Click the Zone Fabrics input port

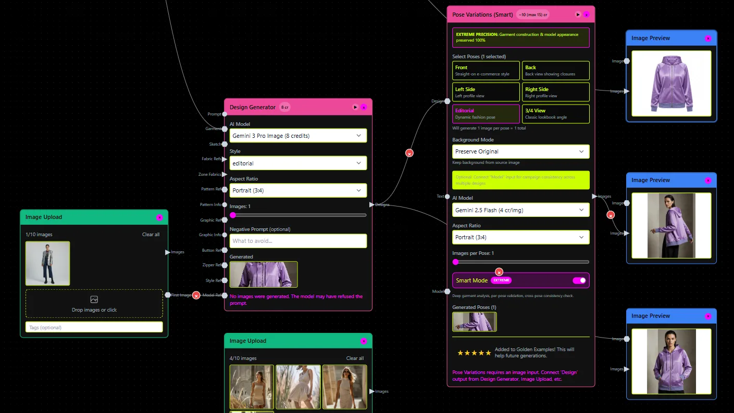[225, 174]
